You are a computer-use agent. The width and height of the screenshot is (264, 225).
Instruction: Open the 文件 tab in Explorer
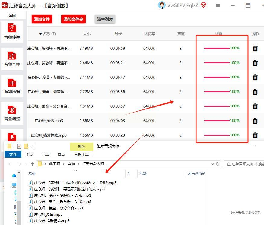(x=13, y=154)
